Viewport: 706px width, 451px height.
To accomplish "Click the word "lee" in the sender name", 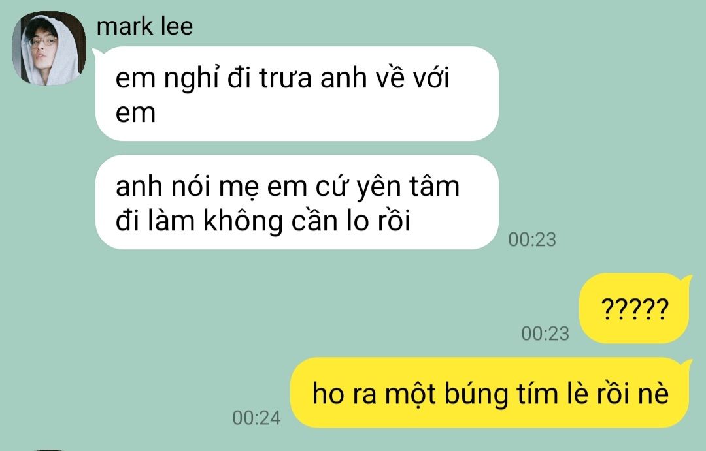I will tap(177, 26).
